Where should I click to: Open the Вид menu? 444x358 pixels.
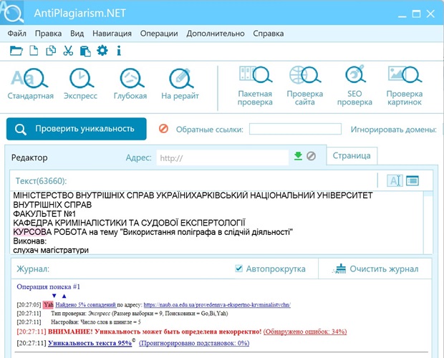pos(77,34)
